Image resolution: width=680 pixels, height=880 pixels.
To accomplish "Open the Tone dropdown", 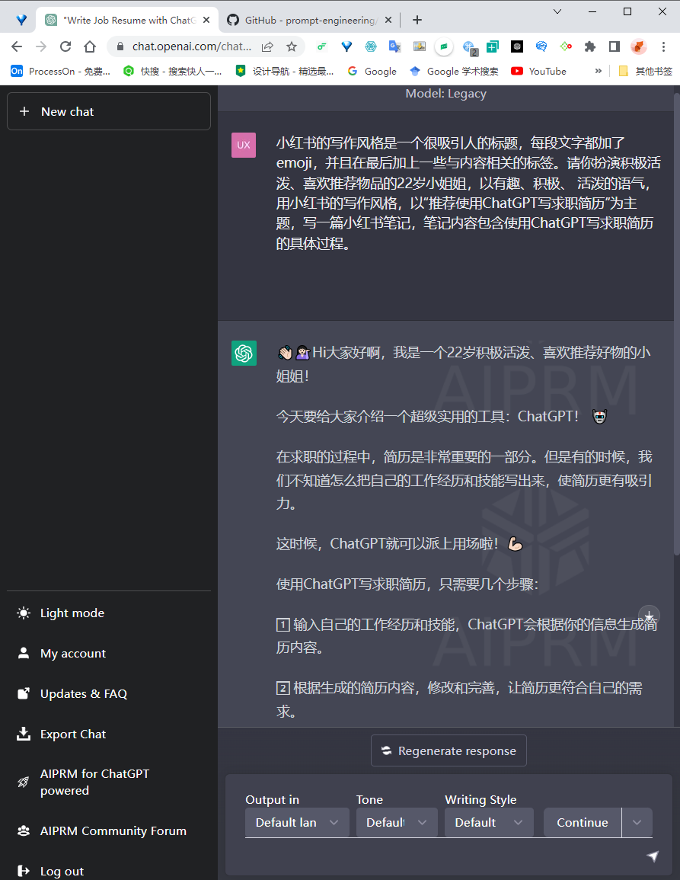I will point(396,822).
